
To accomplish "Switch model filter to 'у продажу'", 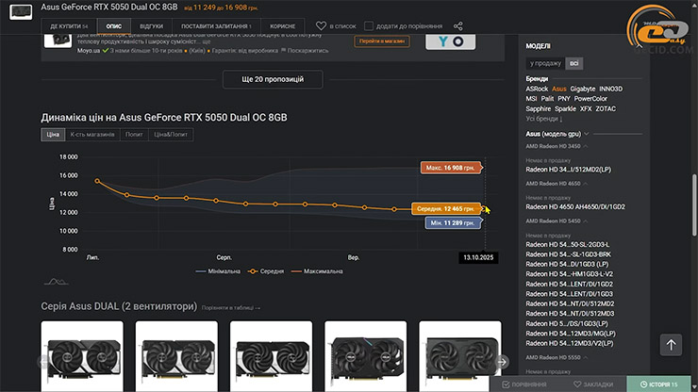I will point(546,63).
